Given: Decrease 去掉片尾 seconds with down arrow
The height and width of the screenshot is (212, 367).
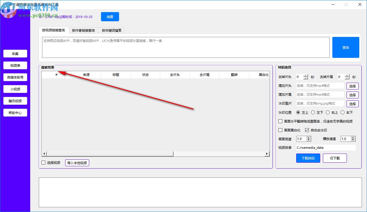Looking at the screenshot, I should 347,78.
